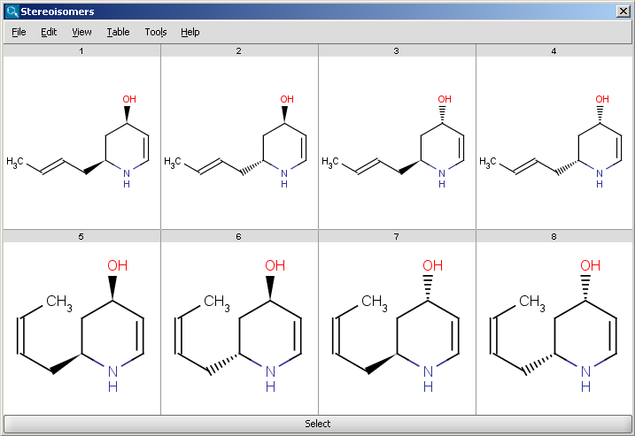Viewport: 635px width, 436px height.
Task: Select stereoisomer structure 2
Action: (239, 143)
